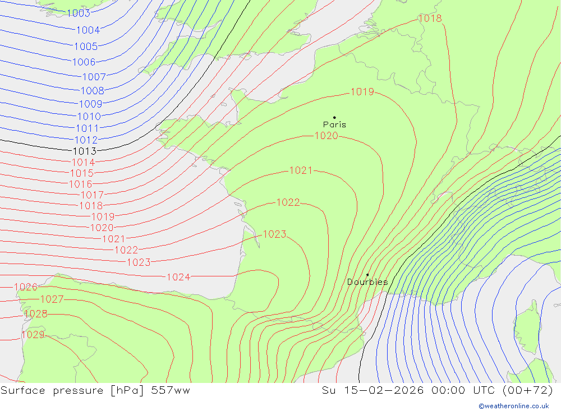This screenshot has height=411, width=561.
Task: Click the blue 1009 isobar label
Action: [x=90, y=104]
